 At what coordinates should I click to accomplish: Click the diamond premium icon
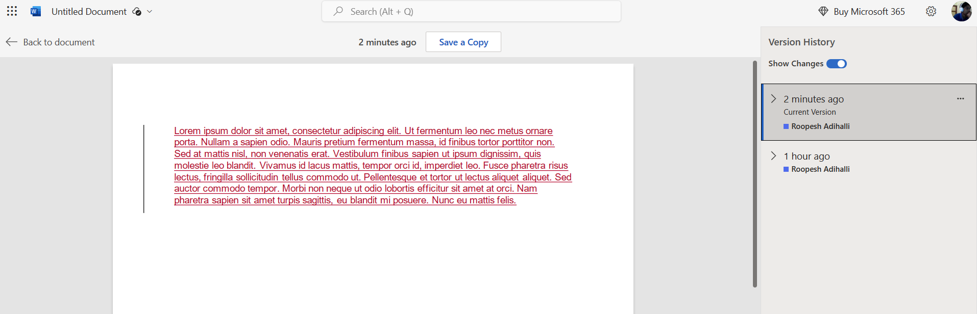tap(823, 11)
